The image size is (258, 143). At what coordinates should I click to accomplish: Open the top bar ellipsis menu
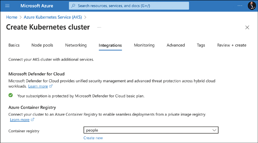(240, 6)
